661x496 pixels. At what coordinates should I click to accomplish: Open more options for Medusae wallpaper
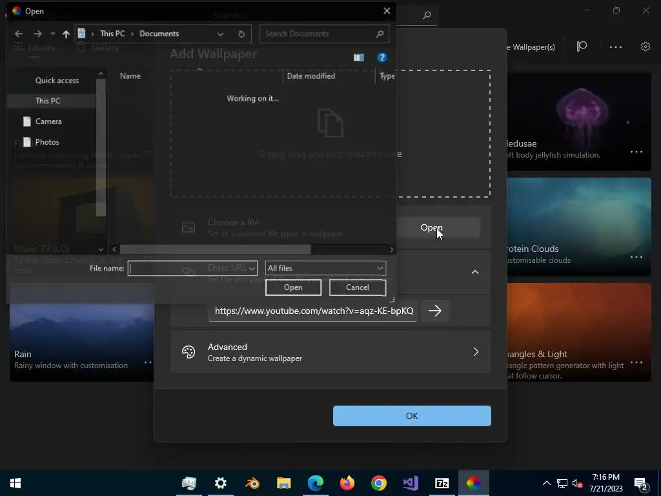click(x=636, y=152)
